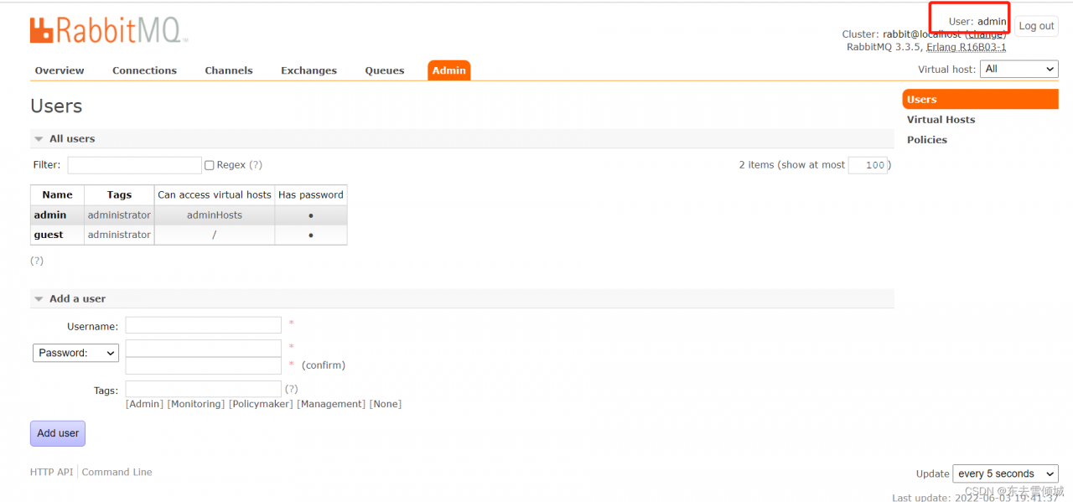Screen dimensions: 1073x502
Task: Enable the Regex checkbox
Action: pyautogui.click(x=210, y=165)
